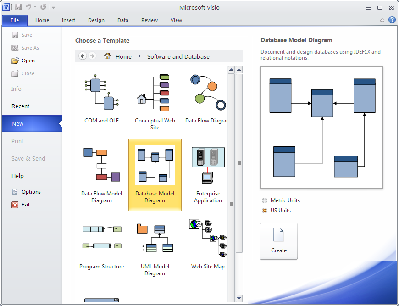Click the Forward arrow in template navigation
The height and width of the screenshot is (306, 399).
[92, 56]
